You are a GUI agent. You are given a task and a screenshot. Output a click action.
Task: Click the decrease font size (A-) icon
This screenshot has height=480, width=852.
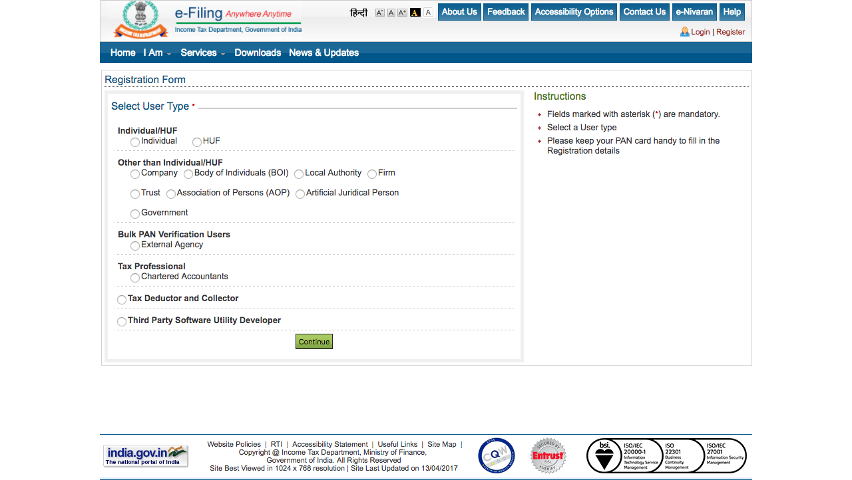[379, 12]
